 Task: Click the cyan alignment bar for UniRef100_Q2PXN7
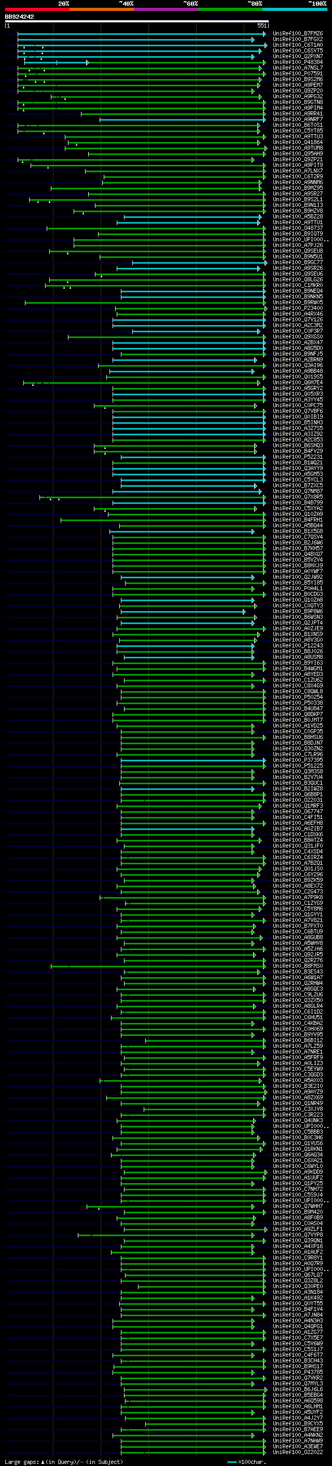(x=136, y=56)
